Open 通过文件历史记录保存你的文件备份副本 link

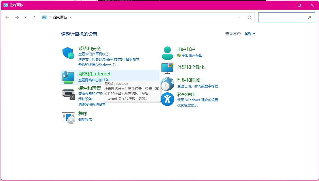pyautogui.click(x=109, y=59)
